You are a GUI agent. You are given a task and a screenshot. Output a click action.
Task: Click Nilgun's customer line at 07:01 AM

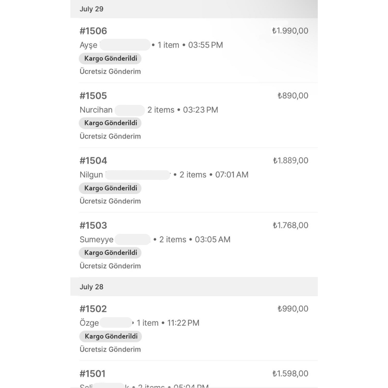[x=164, y=175]
